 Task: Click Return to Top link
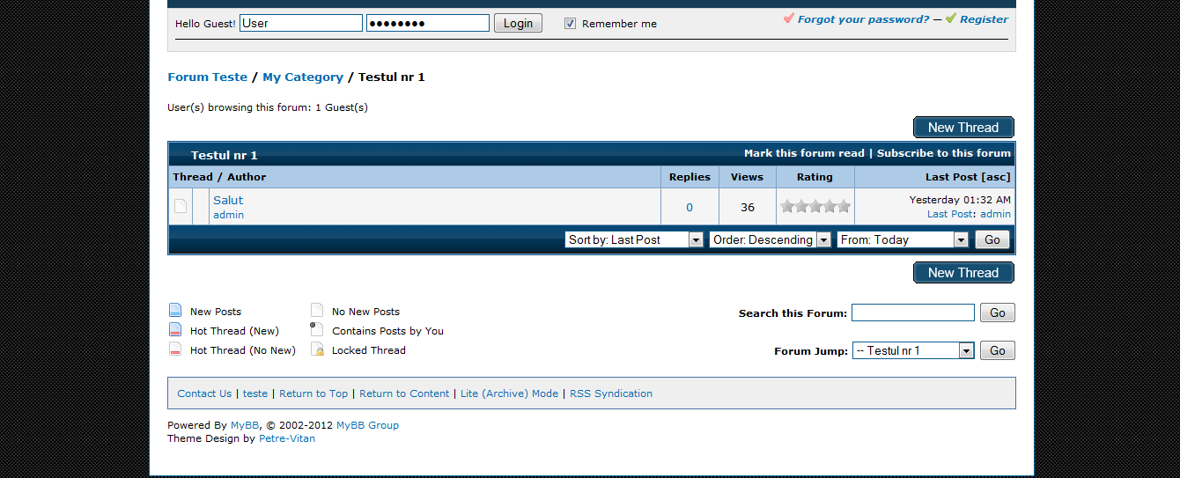313,393
